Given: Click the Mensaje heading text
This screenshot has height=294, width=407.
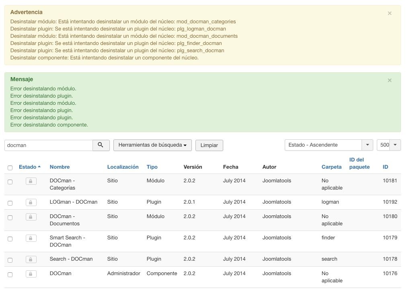Looking at the screenshot, I should click(x=22, y=80).
